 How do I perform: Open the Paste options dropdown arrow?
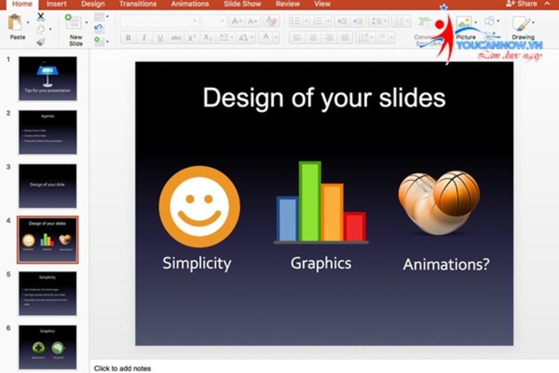point(28,23)
